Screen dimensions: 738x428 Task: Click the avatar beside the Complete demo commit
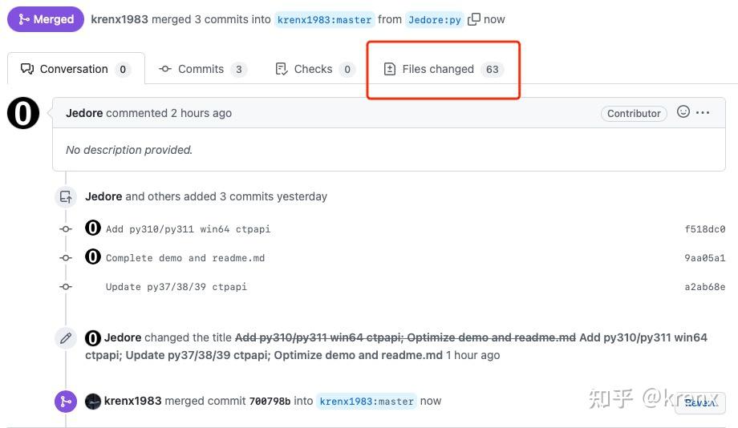click(93, 257)
